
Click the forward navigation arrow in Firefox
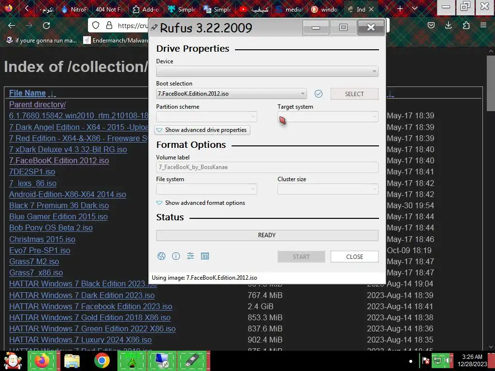click(29, 26)
